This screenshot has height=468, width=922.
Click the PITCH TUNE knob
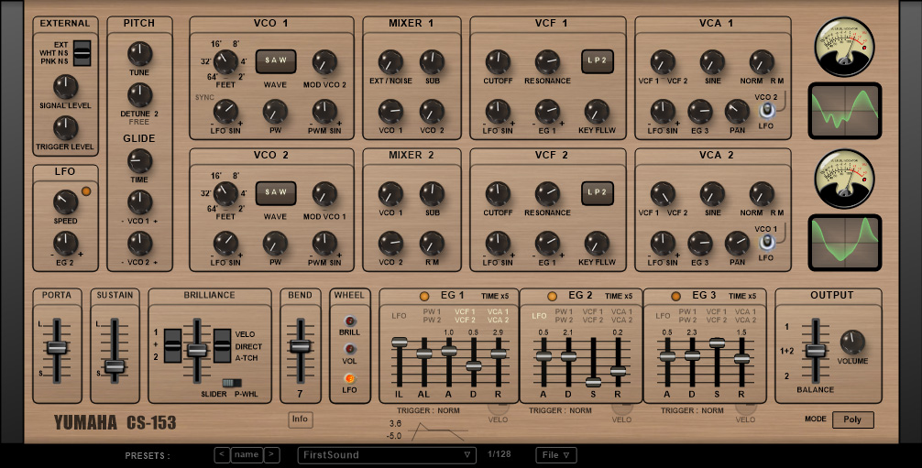pyautogui.click(x=139, y=53)
